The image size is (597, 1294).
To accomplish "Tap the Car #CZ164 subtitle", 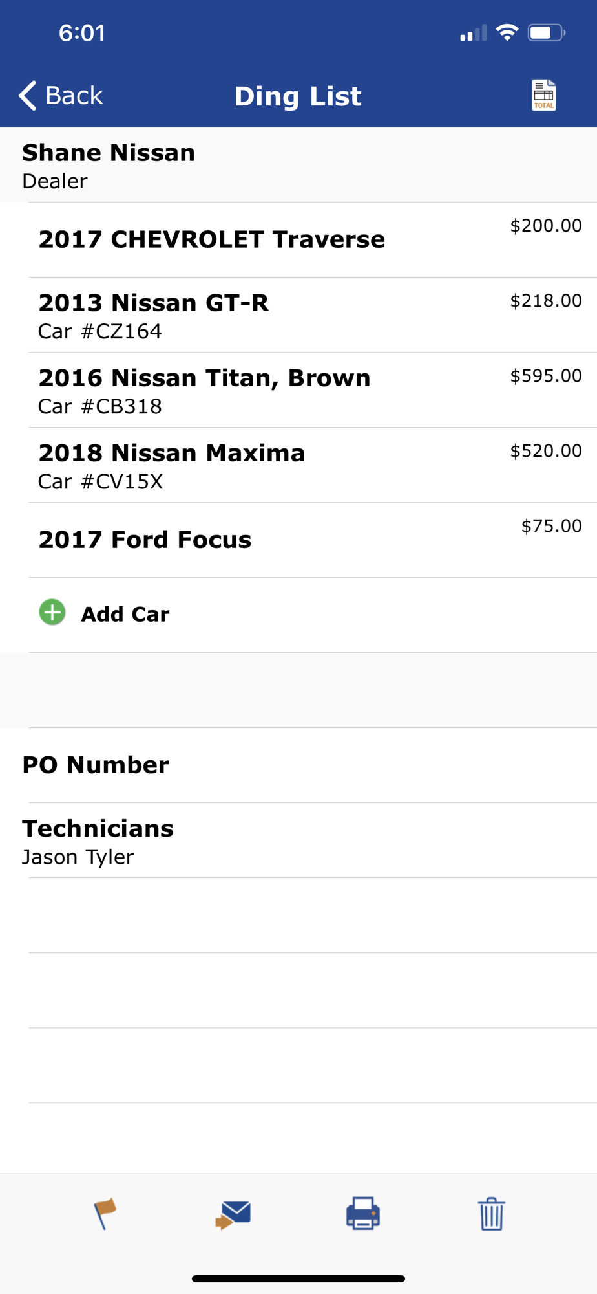I will (x=100, y=331).
